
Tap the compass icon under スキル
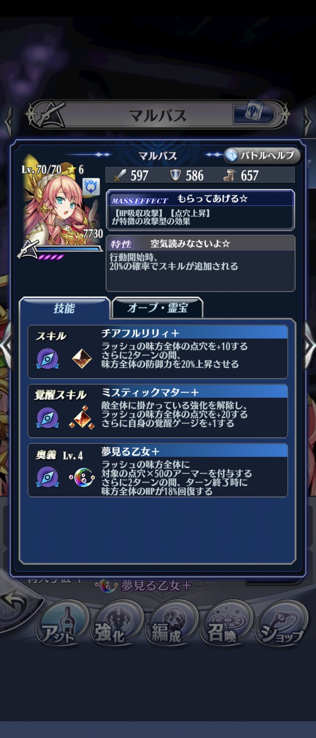[x=47, y=359]
